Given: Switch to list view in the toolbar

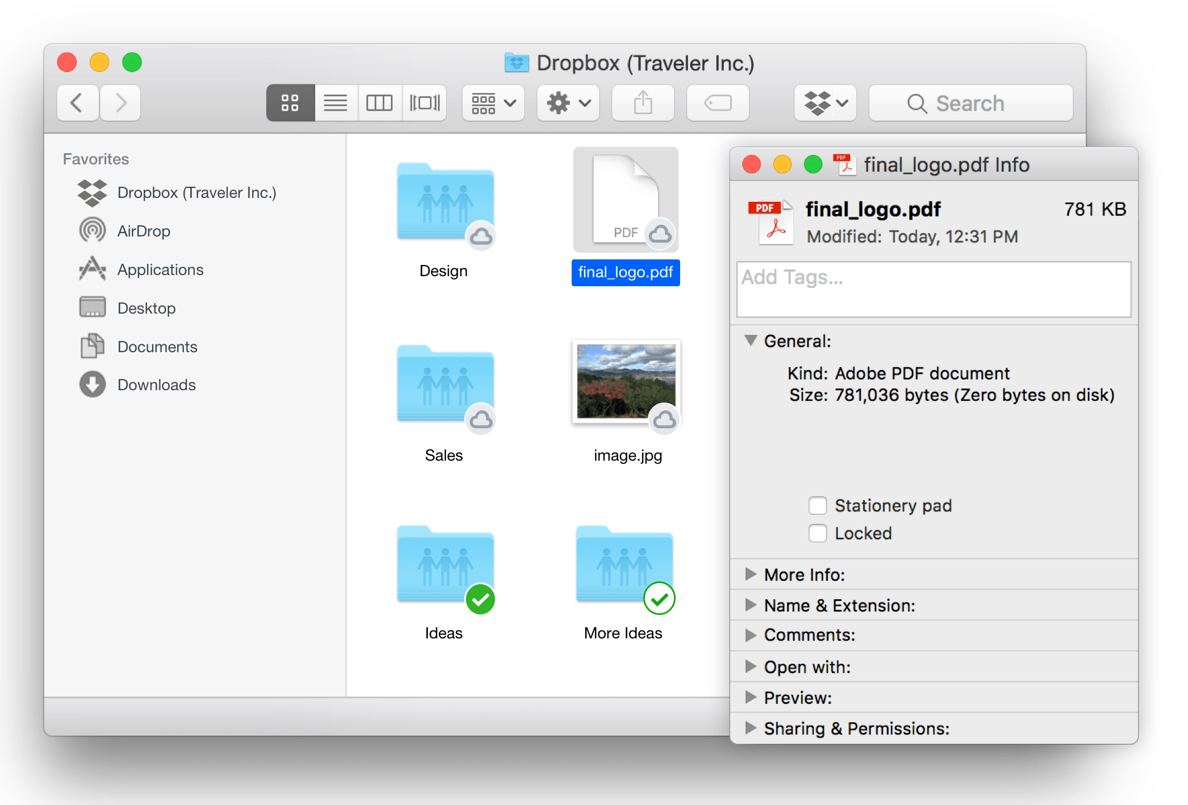Looking at the screenshot, I should (x=335, y=103).
